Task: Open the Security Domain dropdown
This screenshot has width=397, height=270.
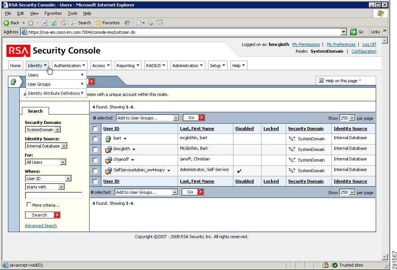Action: (x=43, y=130)
